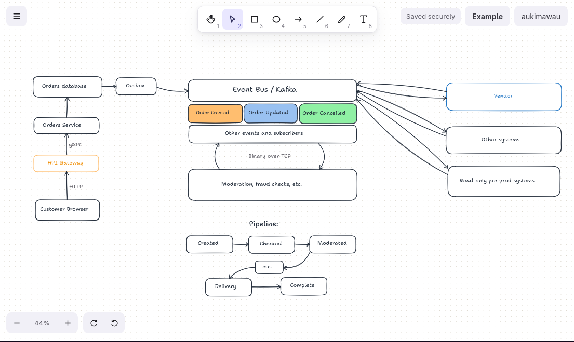Reset zoom via the 44% label
This screenshot has width=574, height=342.
42,323
